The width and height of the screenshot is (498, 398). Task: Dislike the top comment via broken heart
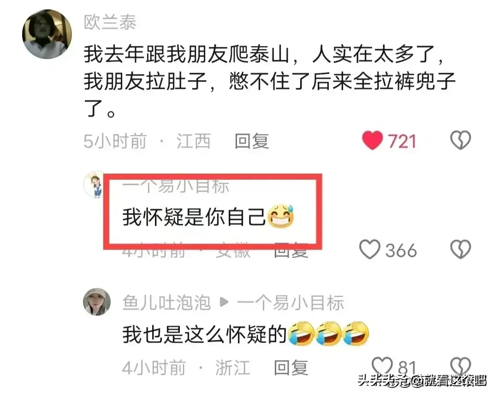pyautogui.click(x=460, y=140)
